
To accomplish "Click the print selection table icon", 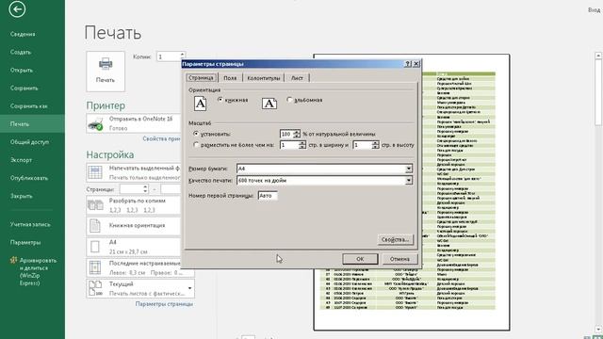I will pos(95,172).
